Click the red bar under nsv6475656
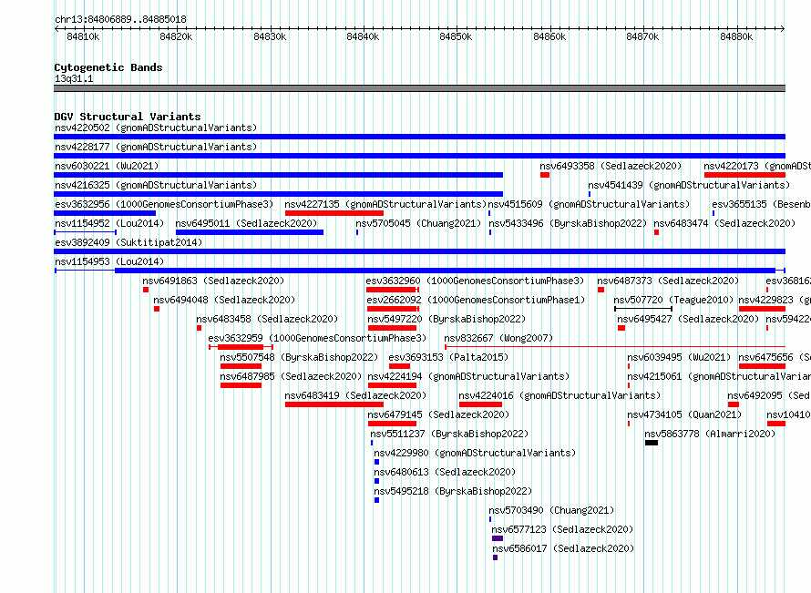This screenshot has height=593, width=811. coord(763,366)
